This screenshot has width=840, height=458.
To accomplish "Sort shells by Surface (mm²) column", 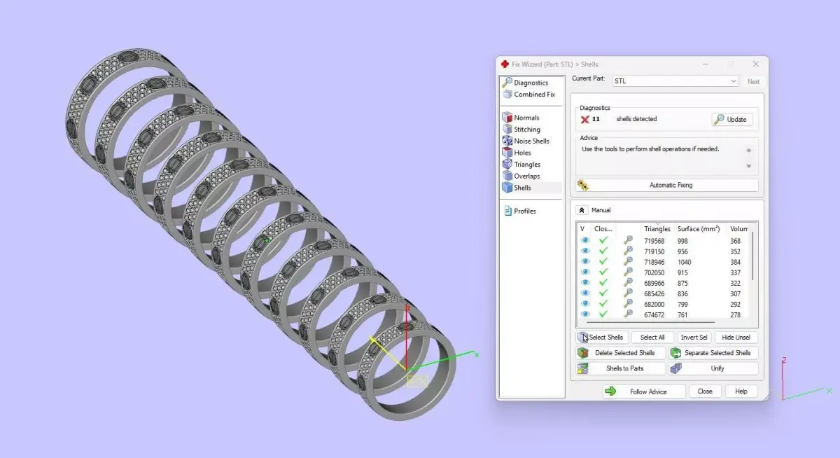I will click(x=700, y=229).
